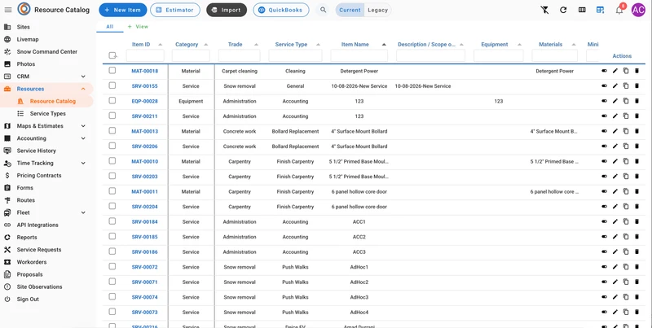Open the hamburger navigation menu
The width and height of the screenshot is (652, 328).
[x=8, y=10]
